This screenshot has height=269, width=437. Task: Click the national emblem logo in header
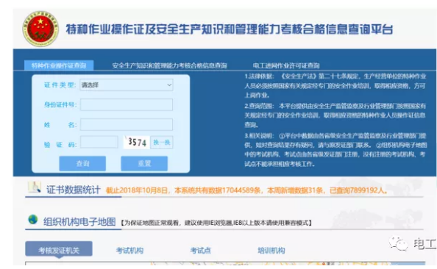pyautogui.click(x=40, y=29)
